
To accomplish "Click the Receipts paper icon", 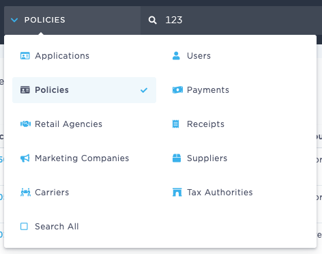I will click(175, 124).
